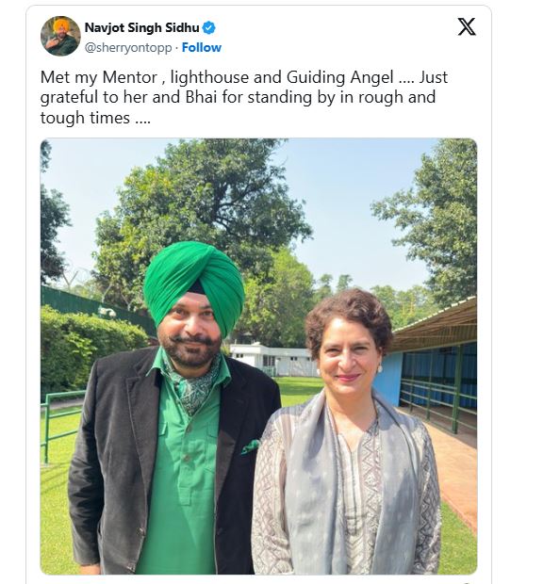Open Navjot Singh Sidhu's profile avatar
Screen dimensions: 560x584
60,36
